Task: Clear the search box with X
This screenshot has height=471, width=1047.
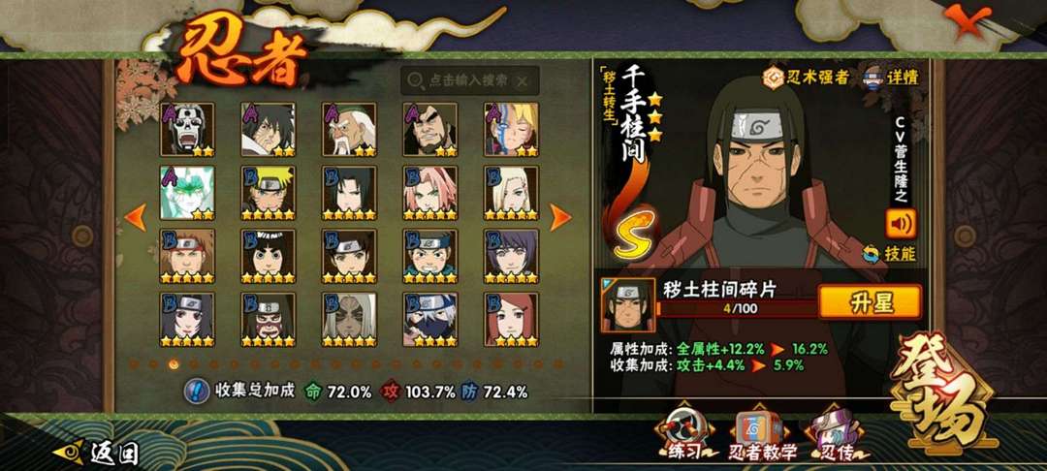Action: 523,80
